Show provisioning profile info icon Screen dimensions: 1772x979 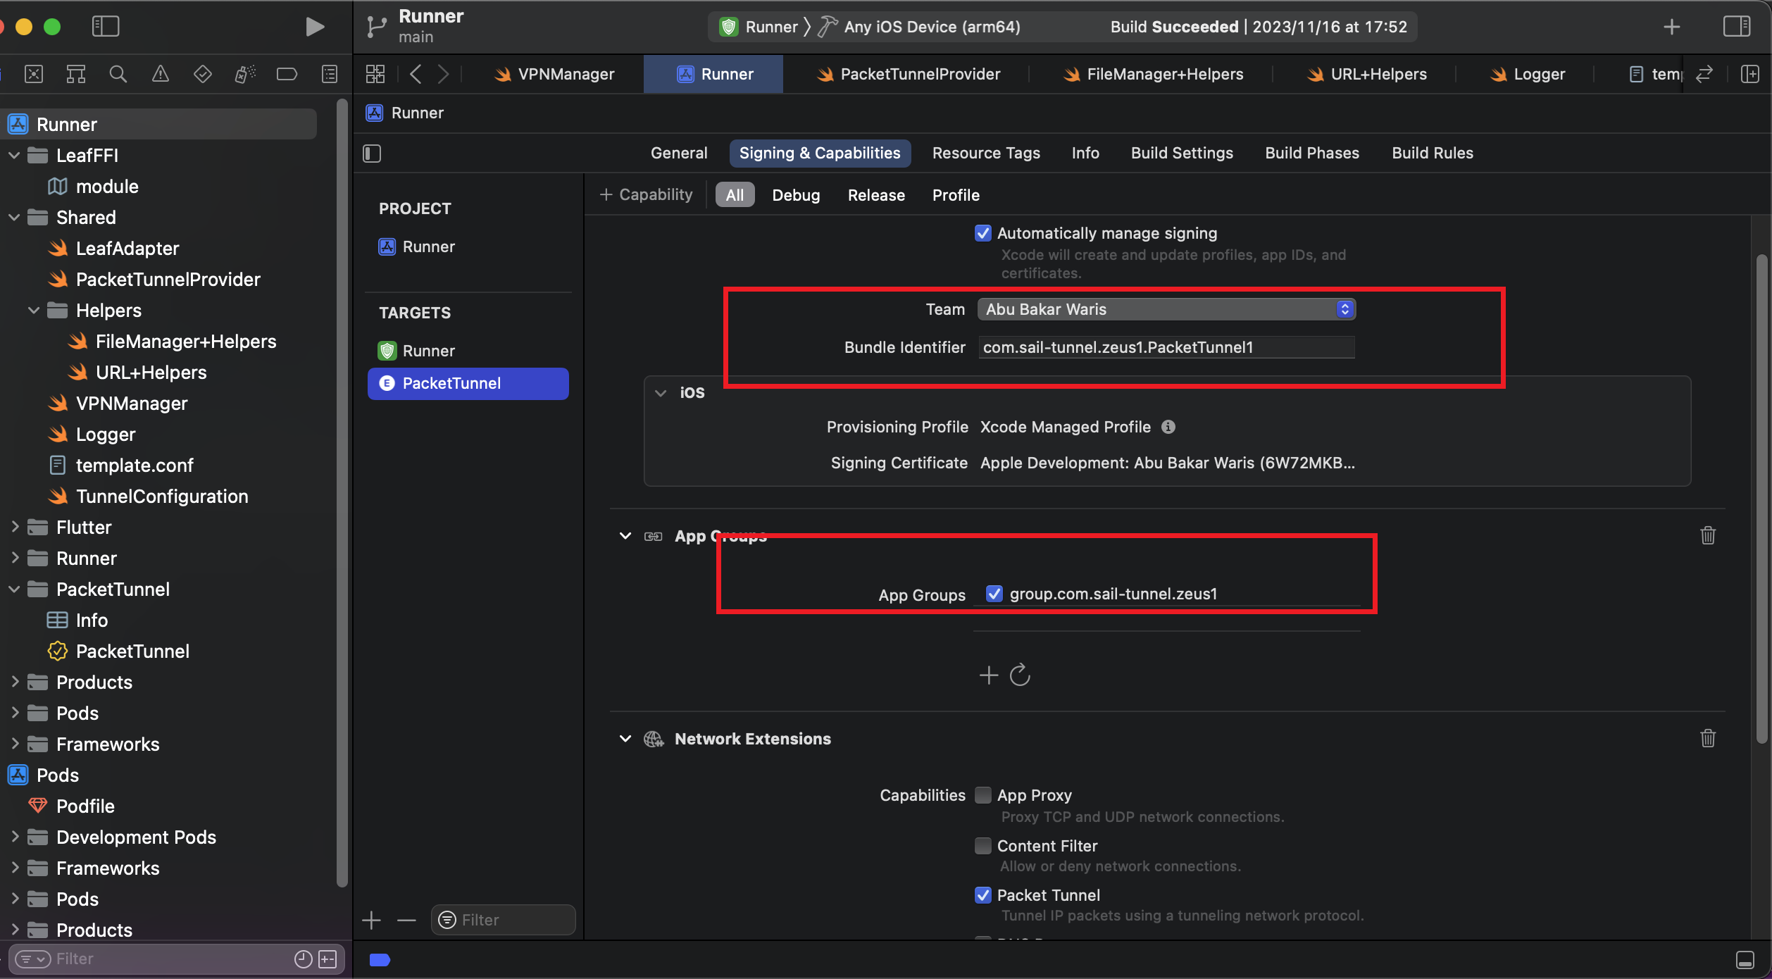coord(1168,427)
